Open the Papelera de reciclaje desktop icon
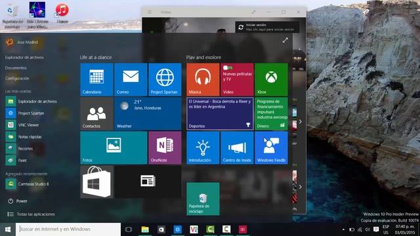 [x=12, y=16]
